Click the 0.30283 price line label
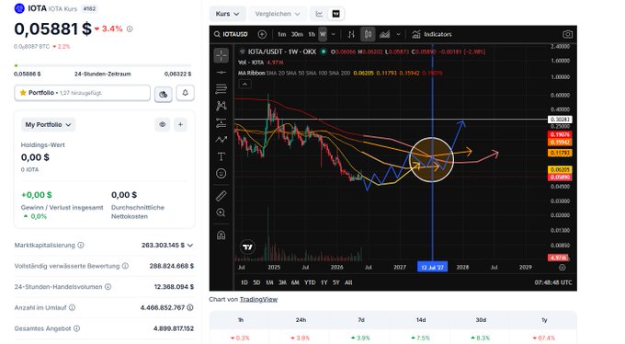 [560, 120]
